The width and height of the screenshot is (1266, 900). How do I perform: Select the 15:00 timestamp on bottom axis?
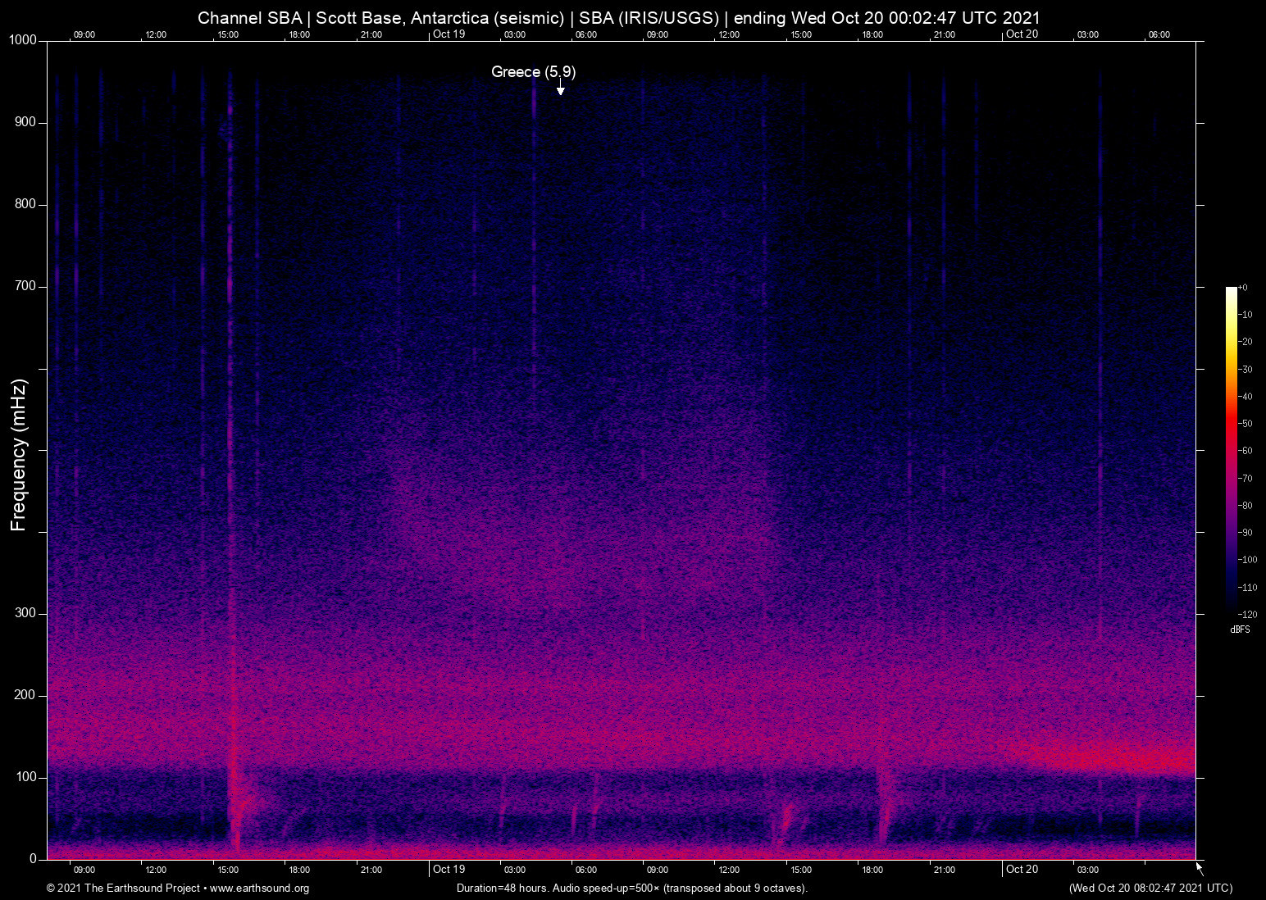pos(230,870)
